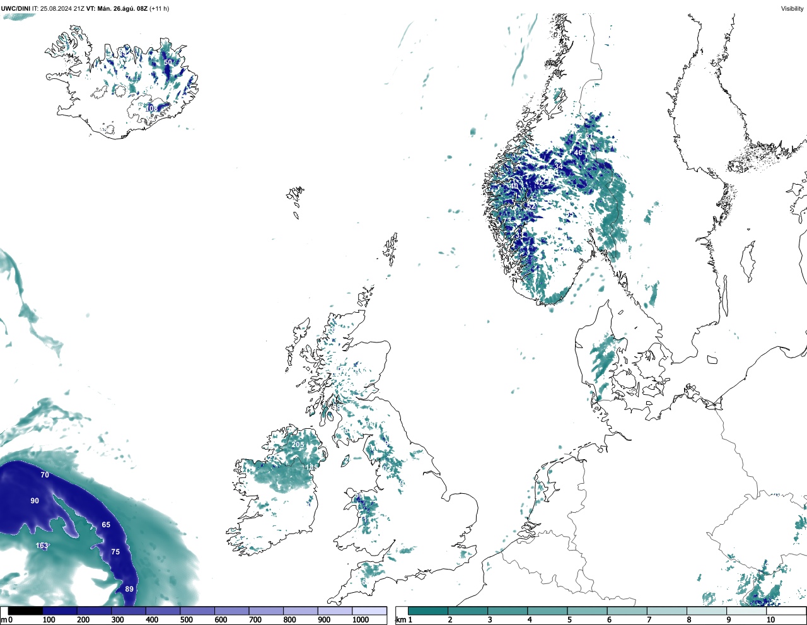The image size is (807, 625).
Task: Select the 5–6 km legend swatch
Action: click(x=588, y=610)
